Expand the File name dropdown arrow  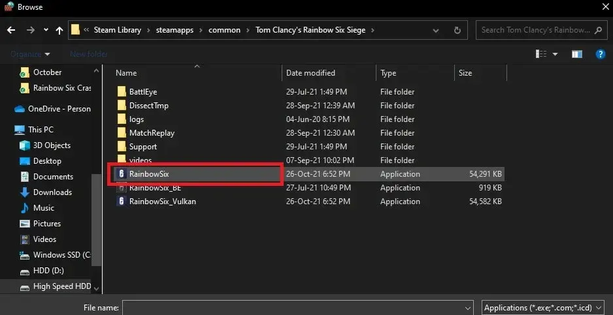pos(467,308)
